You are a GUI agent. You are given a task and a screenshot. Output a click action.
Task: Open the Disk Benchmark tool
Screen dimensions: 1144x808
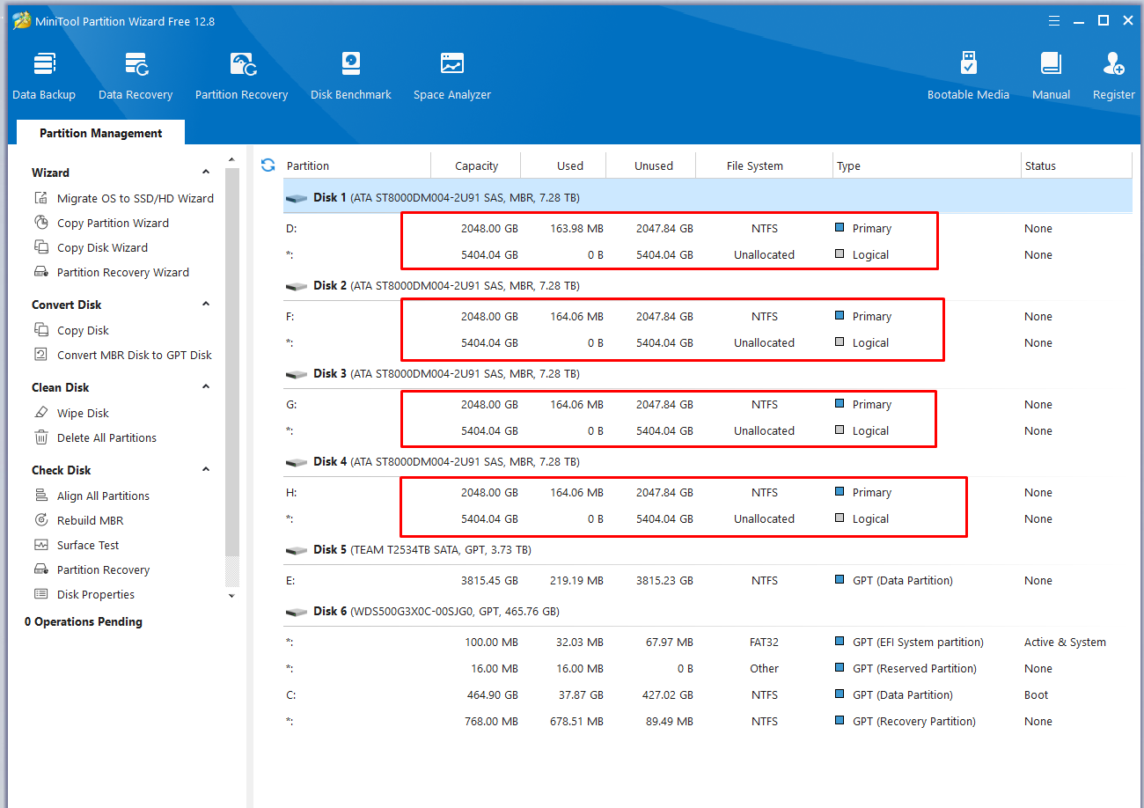[x=351, y=77]
